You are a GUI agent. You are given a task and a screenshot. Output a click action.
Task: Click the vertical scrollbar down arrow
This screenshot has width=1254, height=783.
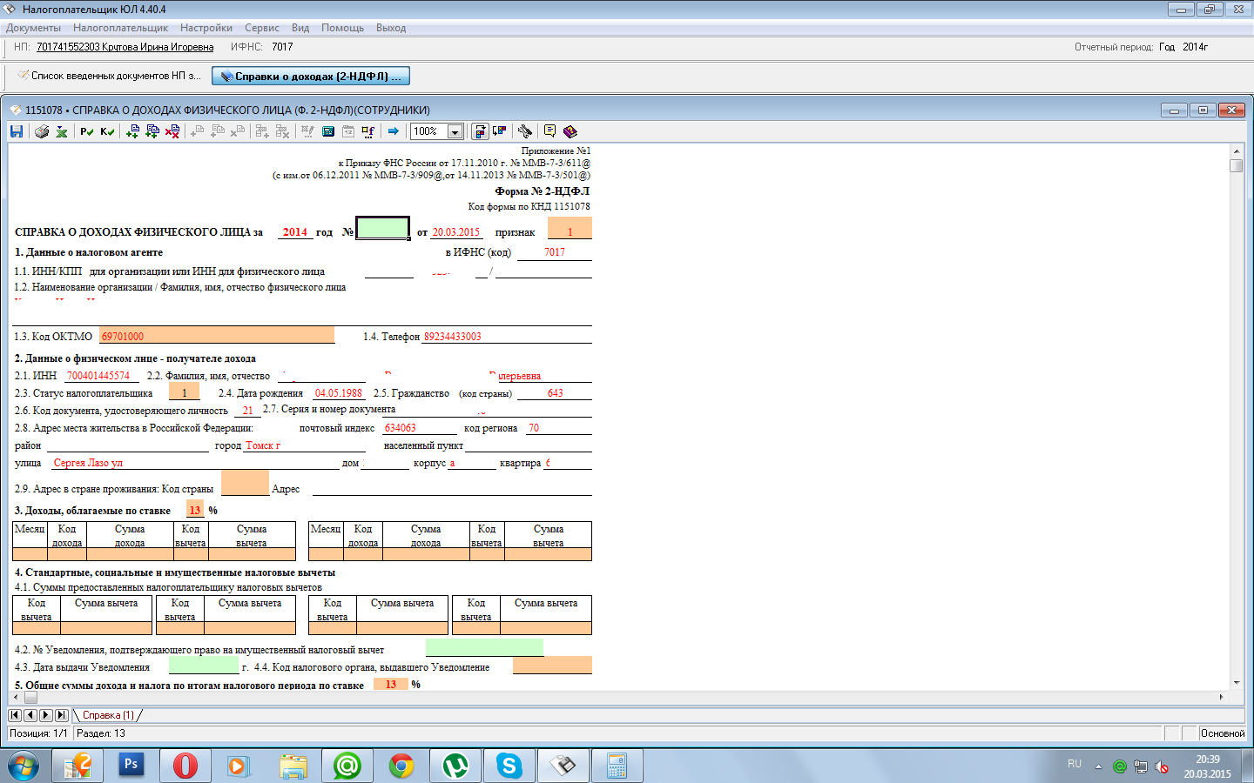click(1237, 684)
